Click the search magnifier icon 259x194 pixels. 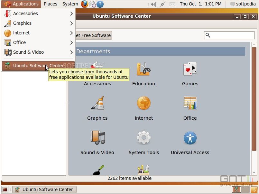[x=208, y=35]
